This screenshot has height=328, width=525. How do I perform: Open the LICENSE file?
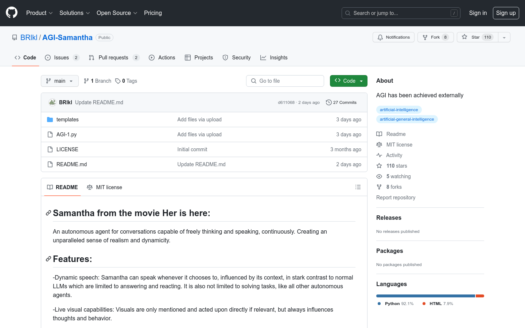click(x=67, y=149)
